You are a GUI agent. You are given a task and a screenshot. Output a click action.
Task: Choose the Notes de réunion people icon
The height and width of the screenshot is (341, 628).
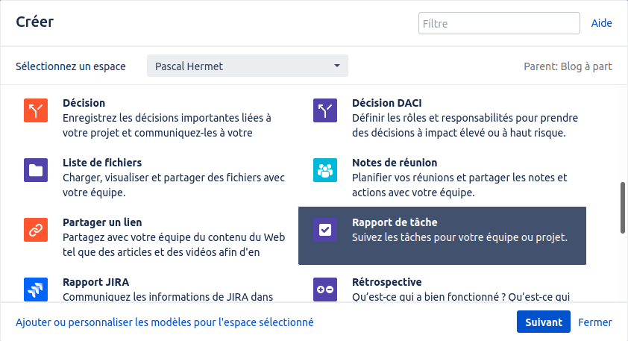[324, 170]
